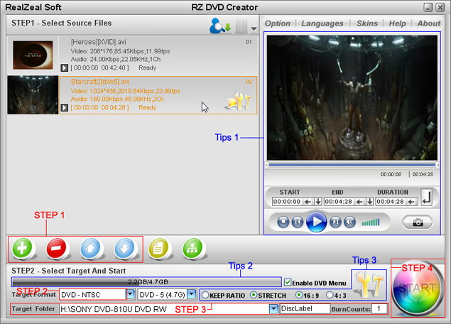Toggle Enable DVD Menu checkbox
Viewport: 451px width, 324px height.
pos(288,282)
